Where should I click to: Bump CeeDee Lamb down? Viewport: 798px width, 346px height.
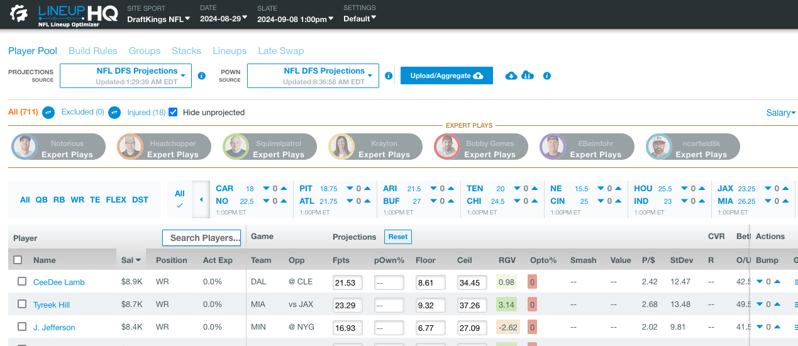tap(759, 282)
